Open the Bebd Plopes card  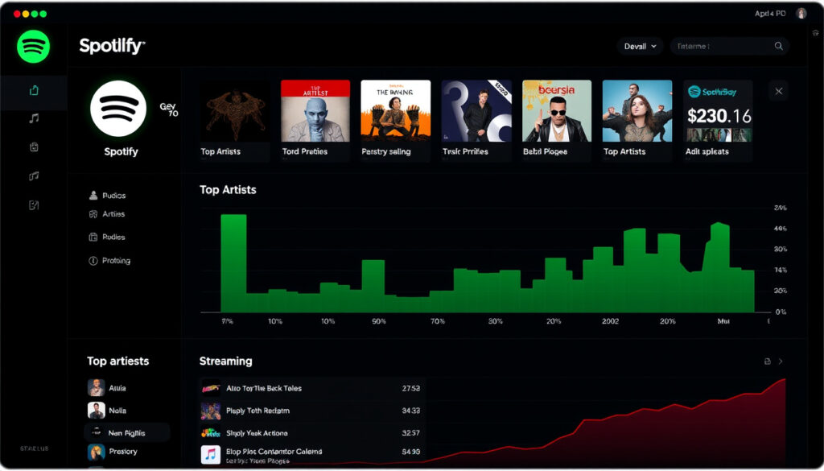pos(557,121)
